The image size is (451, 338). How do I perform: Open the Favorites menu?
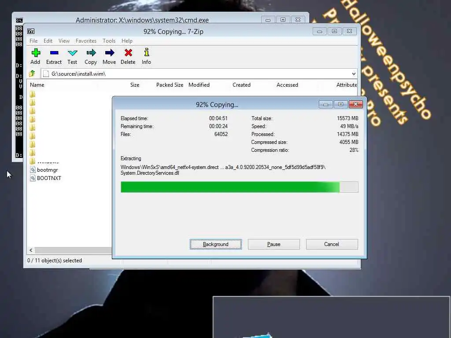(86, 41)
